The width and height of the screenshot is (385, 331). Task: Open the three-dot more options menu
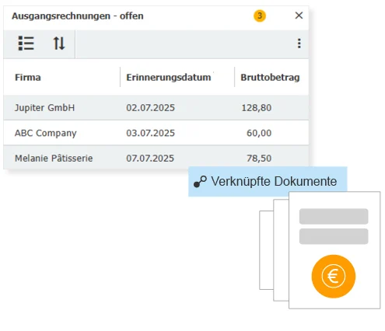[299, 44]
